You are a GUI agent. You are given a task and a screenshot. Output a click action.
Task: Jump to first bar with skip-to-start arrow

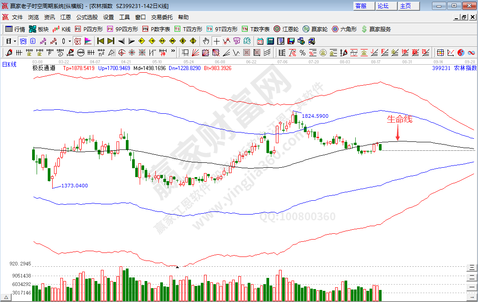click(100, 41)
